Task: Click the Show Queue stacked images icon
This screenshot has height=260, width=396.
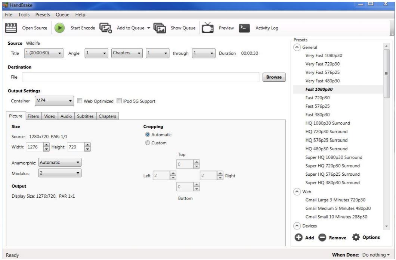Action: pos(160,28)
